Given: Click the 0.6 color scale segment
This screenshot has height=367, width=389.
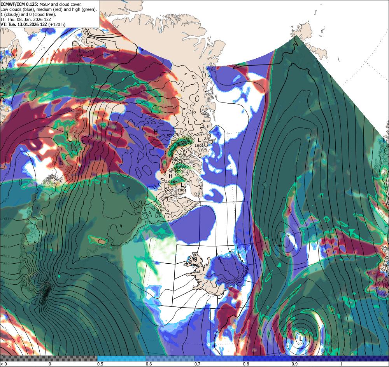Looking at the screenshot, I should pos(170,358).
